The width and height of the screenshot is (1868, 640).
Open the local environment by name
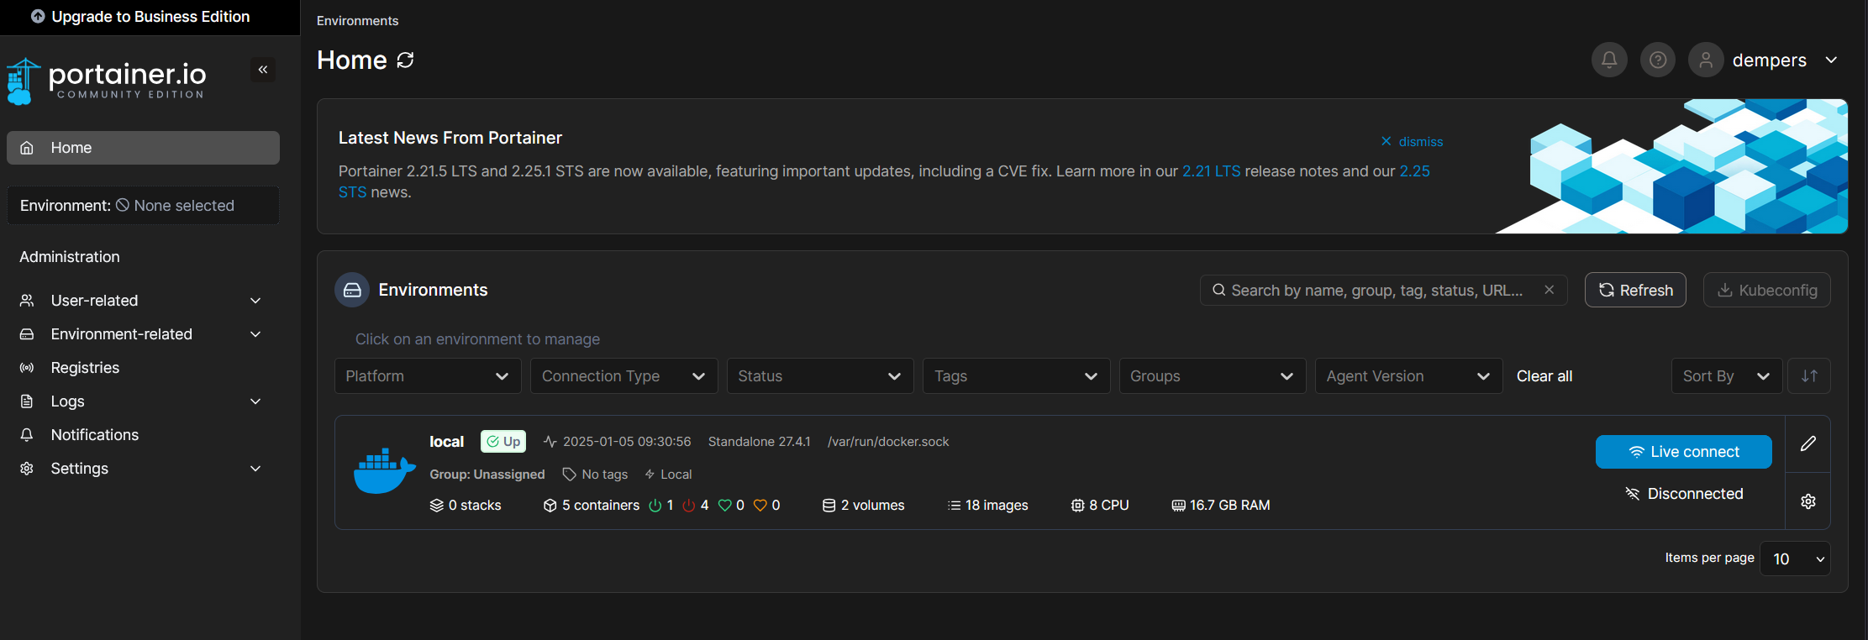click(x=446, y=442)
